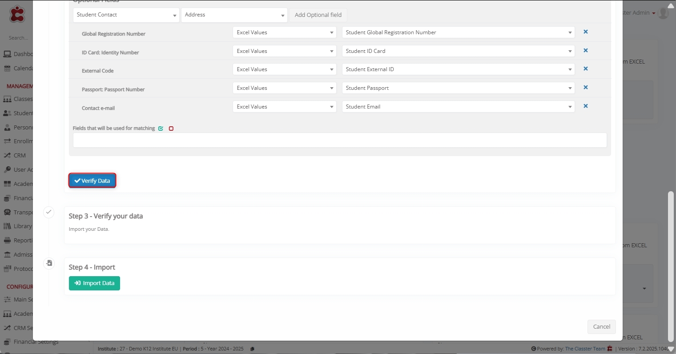Viewport: 676px width, 354px height.
Task: Click the fields used for matching input box
Action: [x=339, y=140]
